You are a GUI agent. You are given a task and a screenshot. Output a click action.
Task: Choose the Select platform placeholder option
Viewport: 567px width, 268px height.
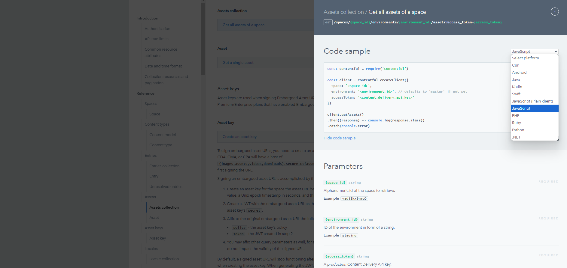pos(535,58)
